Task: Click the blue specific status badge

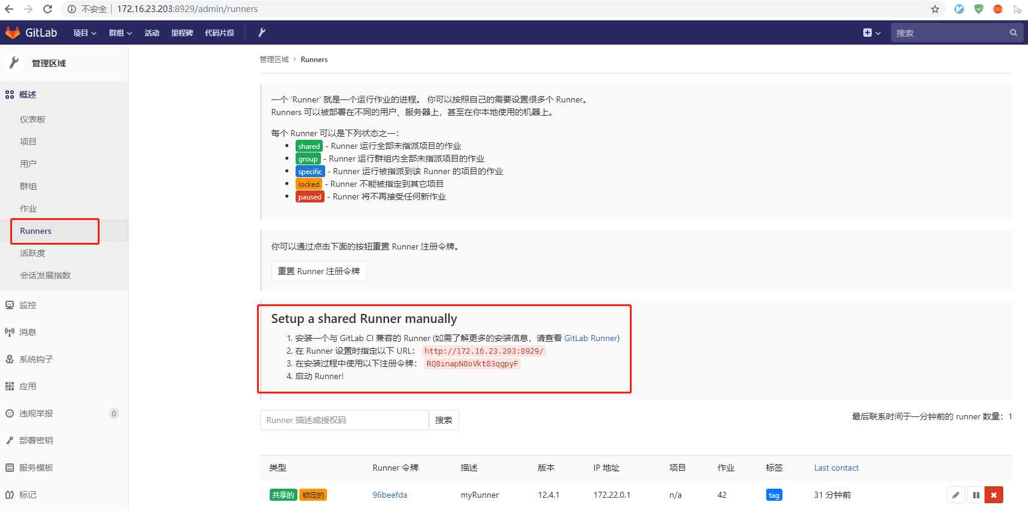Action: (x=310, y=171)
